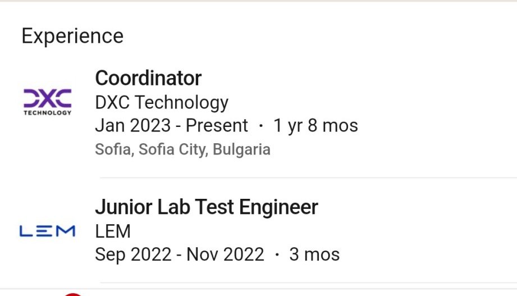The height and width of the screenshot is (296, 517).
Task: Click the word Engineer in second job title
Action: [278, 207]
